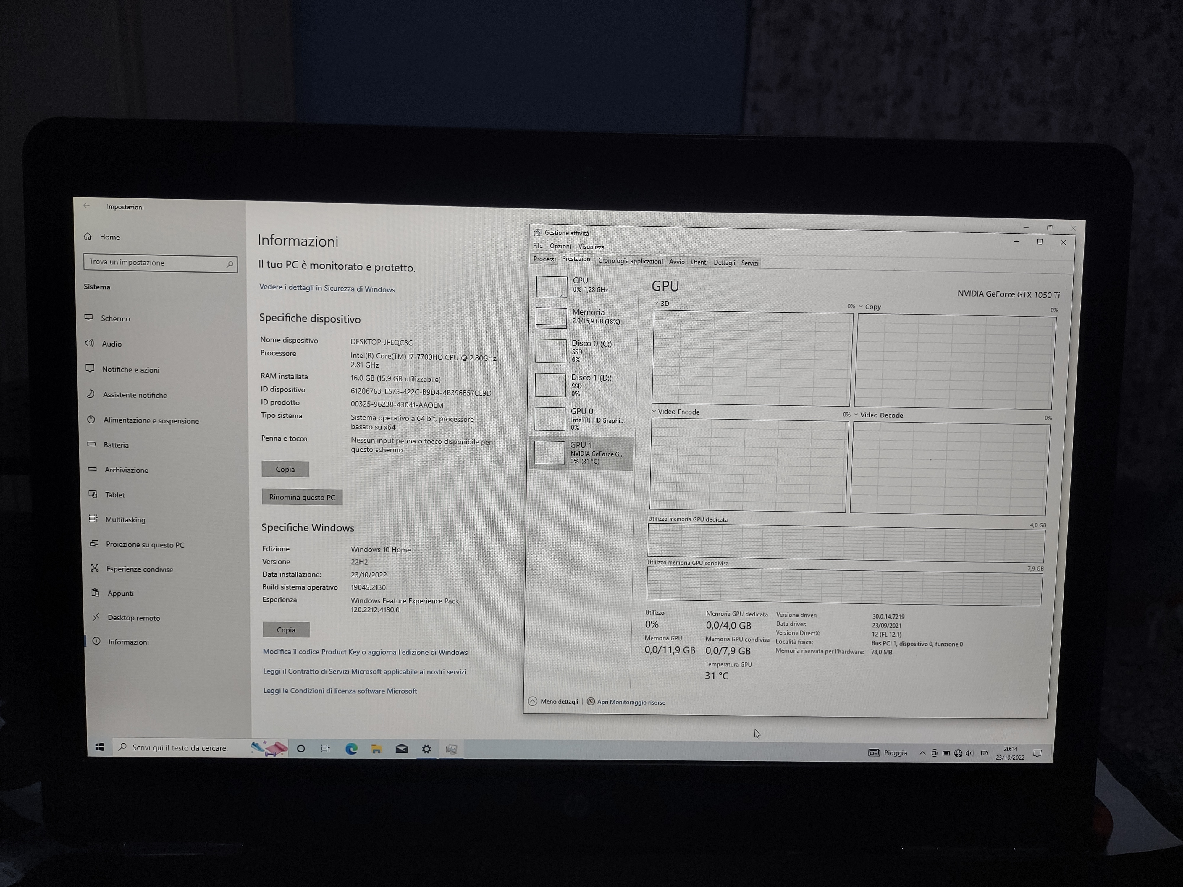Open the Batteria settings page
The image size is (1183, 887).
click(x=116, y=445)
